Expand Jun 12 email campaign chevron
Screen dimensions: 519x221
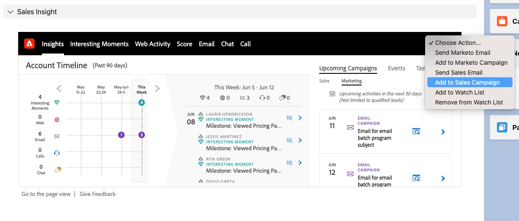[443, 178]
